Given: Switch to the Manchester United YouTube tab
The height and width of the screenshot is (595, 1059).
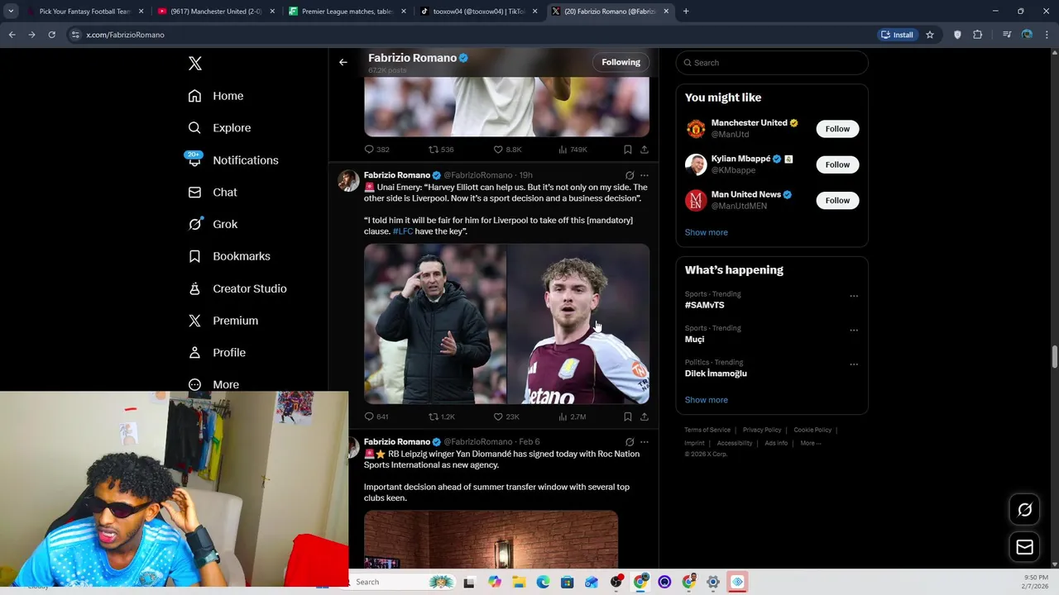Looking at the screenshot, I should (x=215, y=12).
